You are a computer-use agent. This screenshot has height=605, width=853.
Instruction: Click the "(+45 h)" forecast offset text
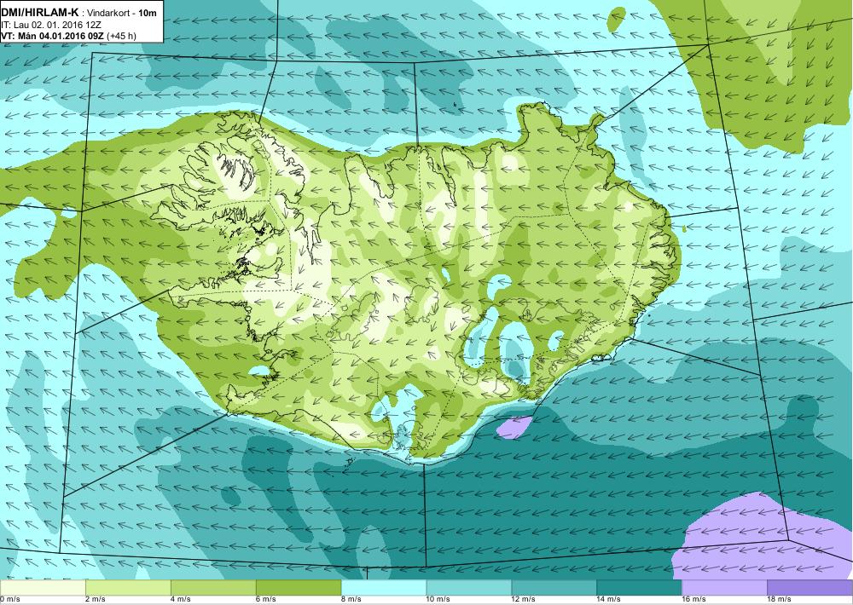point(122,37)
